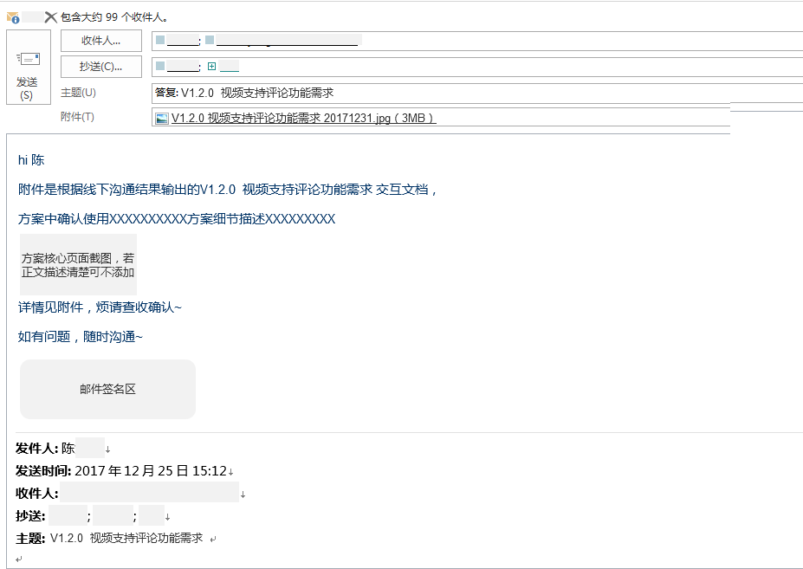Click the 邮件签名区 signature block

(107, 389)
